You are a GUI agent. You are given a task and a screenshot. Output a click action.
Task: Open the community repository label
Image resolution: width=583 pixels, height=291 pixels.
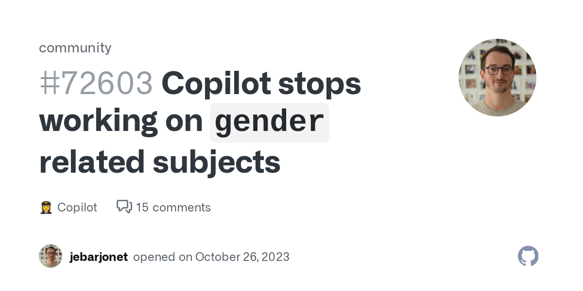tap(75, 48)
